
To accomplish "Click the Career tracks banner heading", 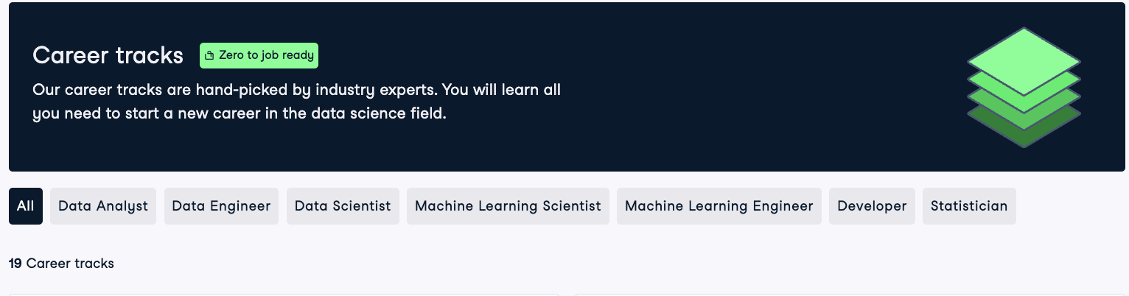I will pyautogui.click(x=108, y=55).
